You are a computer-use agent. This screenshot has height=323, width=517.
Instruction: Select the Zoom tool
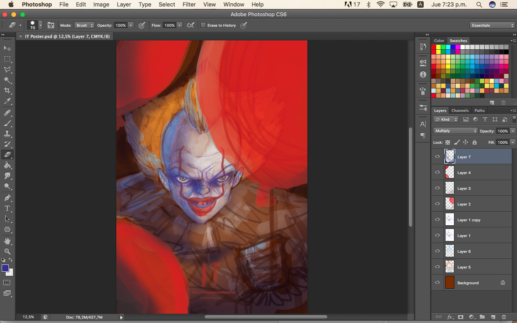[7, 252]
